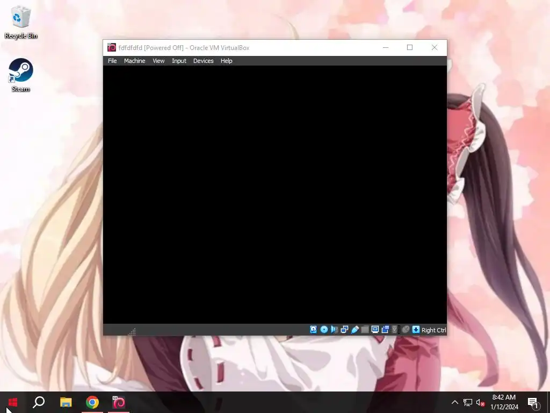Open the Devices menu
Image resolution: width=550 pixels, height=413 pixels.
click(203, 61)
